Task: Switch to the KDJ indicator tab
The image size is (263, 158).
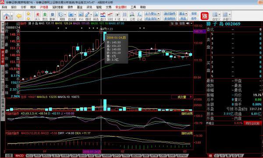Action: (29, 156)
